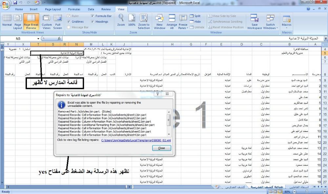This screenshot has height=194, width=328.
Task: Open the Page Layout tab
Action: pyautogui.click(x=53, y=9)
